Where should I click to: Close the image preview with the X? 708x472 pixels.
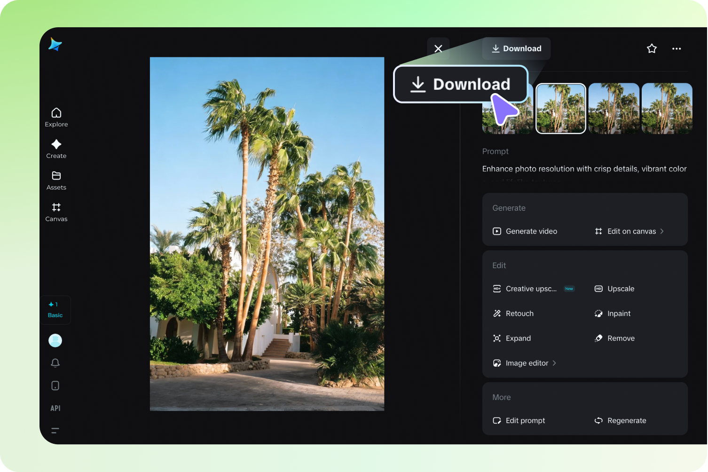click(x=438, y=48)
